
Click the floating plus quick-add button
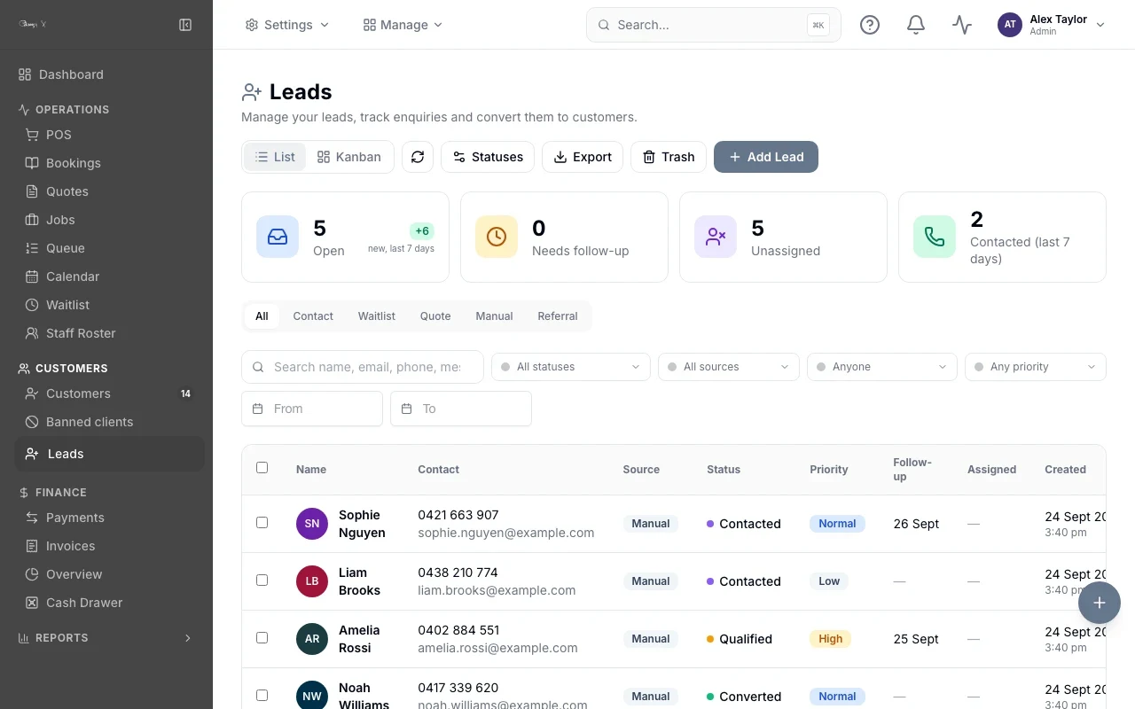[1100, 603]
